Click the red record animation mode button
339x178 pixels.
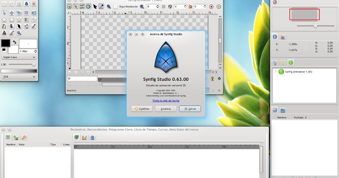pos(211,6)
